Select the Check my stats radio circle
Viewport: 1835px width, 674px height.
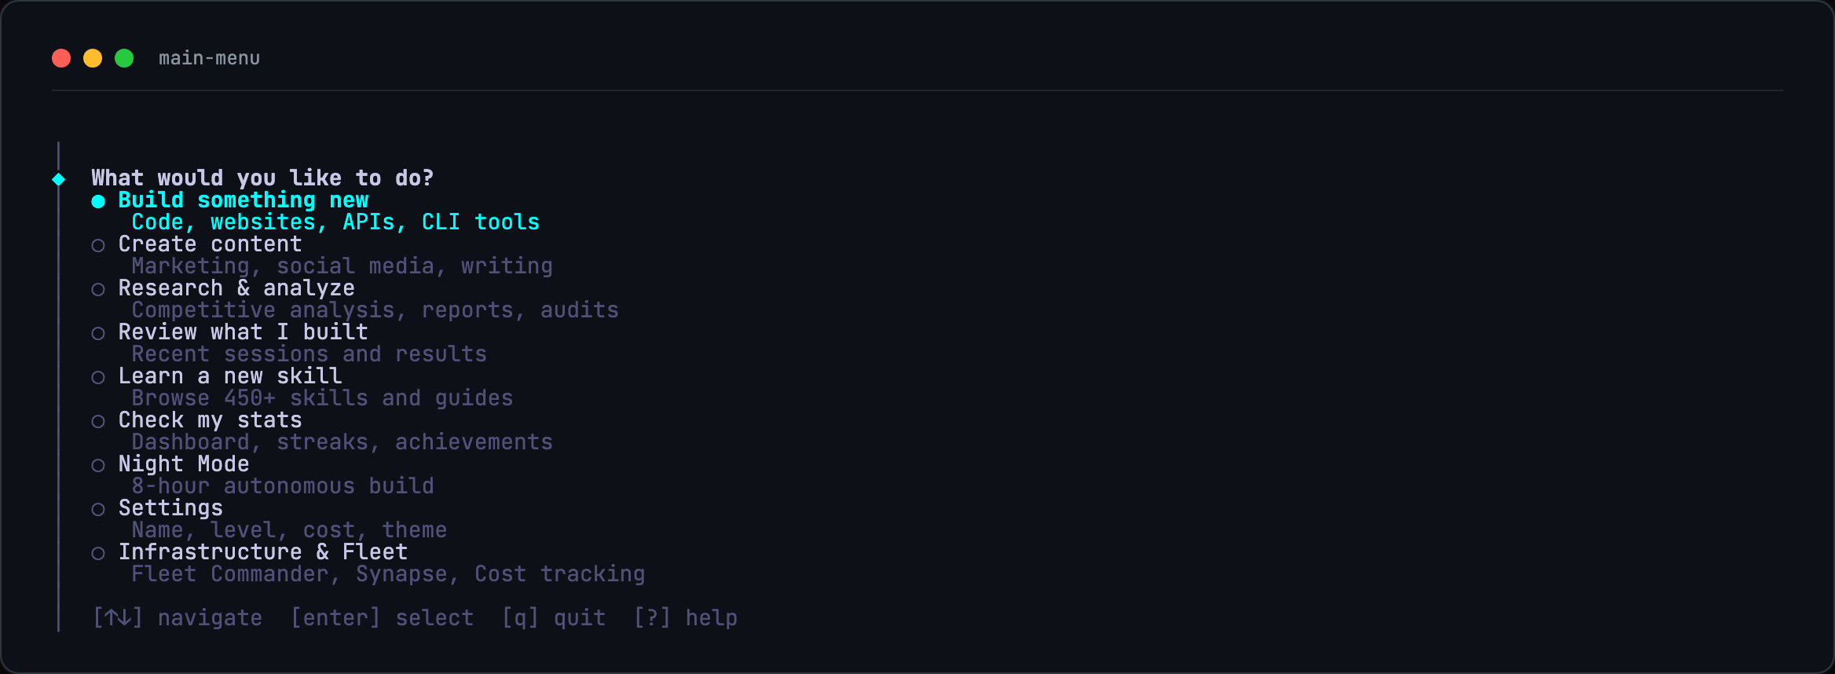click(x=98, y=422)
